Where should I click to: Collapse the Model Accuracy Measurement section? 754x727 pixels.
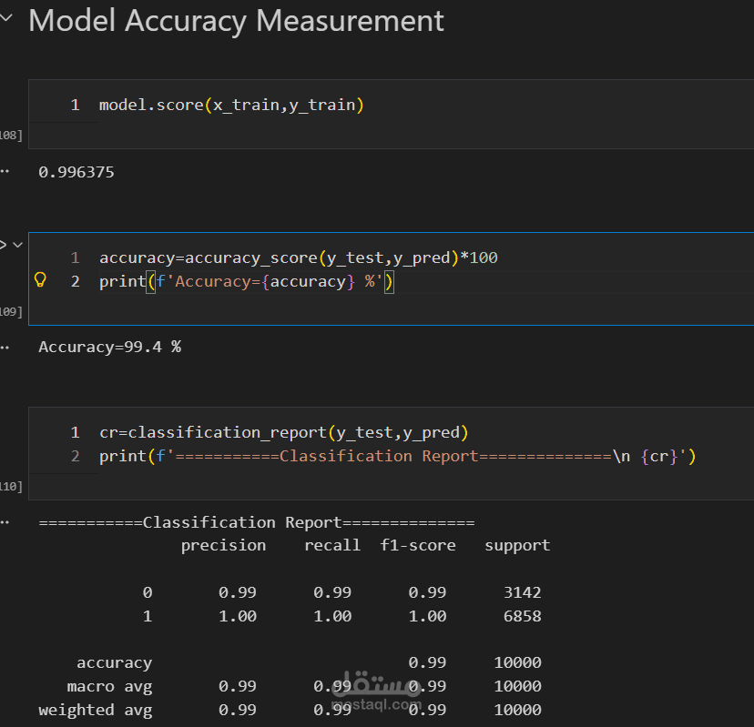(x=7, y=21)
